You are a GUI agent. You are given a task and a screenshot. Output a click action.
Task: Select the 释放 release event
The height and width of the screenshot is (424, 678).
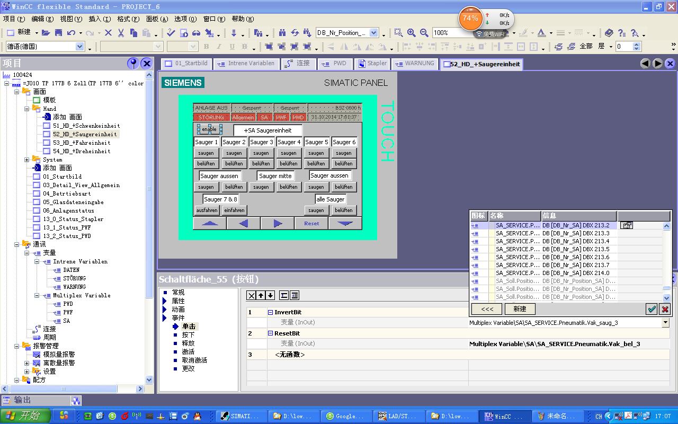188,343
